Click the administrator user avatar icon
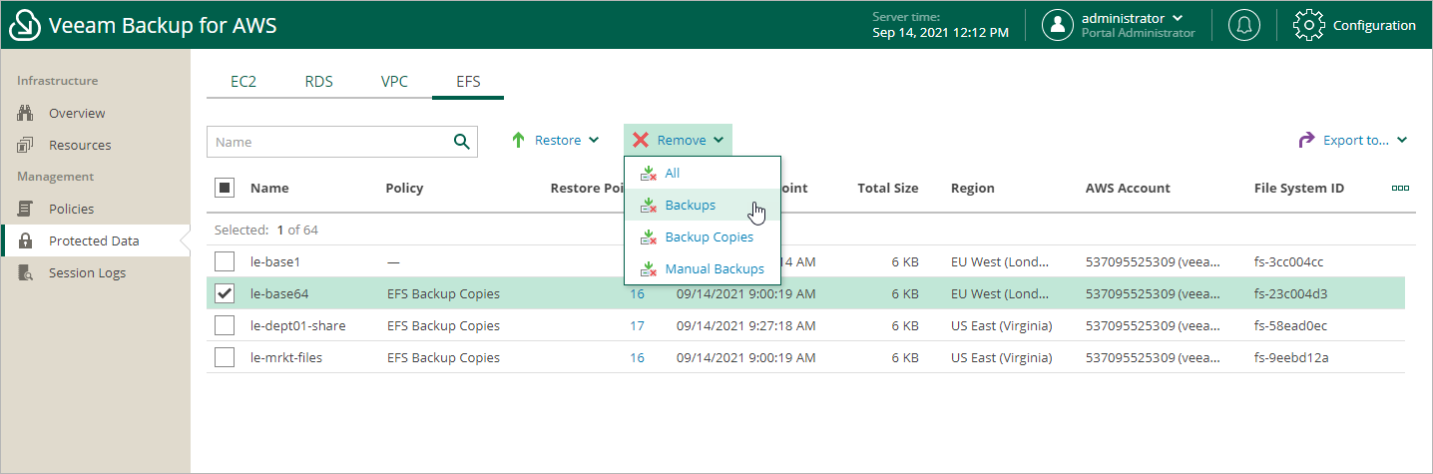 [1057, 25]
